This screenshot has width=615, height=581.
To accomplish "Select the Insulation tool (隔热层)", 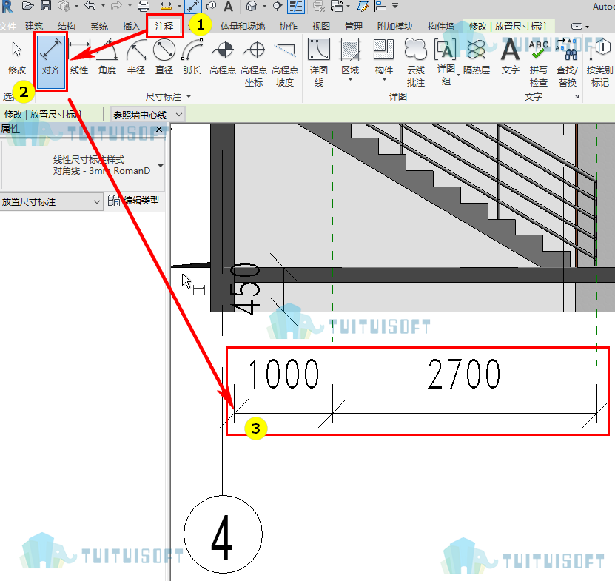I will tap(477, 57).
